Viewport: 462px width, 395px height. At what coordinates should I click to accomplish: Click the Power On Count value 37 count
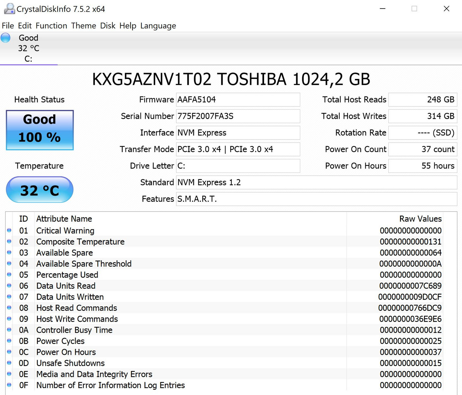(423, 149)
